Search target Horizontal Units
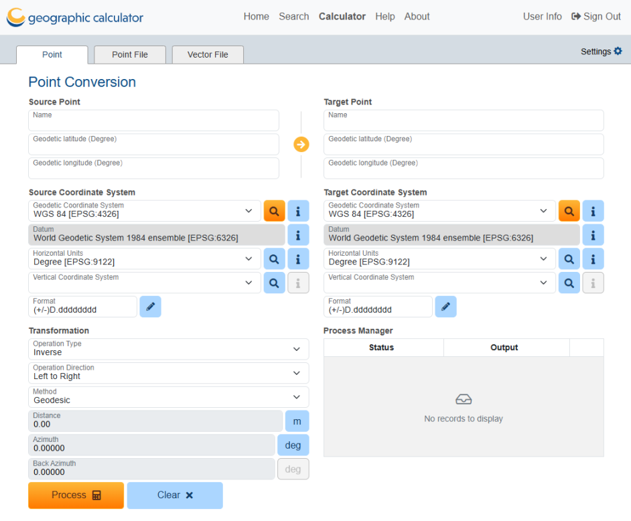631x521 pixels. [569, 258]
